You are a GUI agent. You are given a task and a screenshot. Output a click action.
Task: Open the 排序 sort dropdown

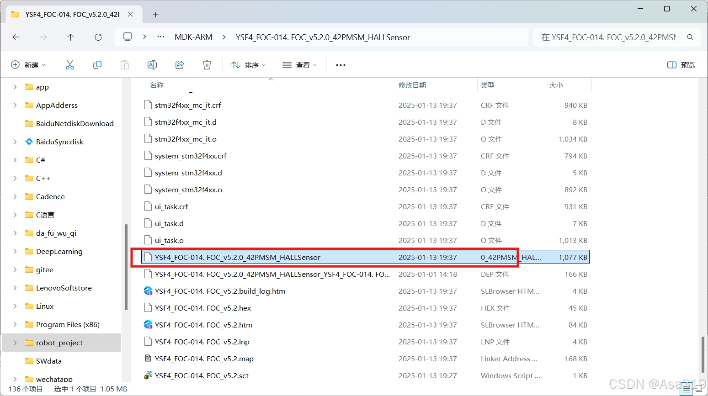[248, 64]
